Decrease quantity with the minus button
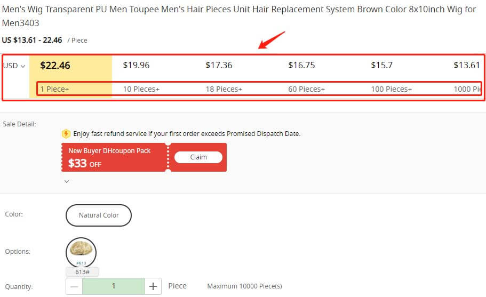This screenshot has width=486, height=297. [75, 286]
